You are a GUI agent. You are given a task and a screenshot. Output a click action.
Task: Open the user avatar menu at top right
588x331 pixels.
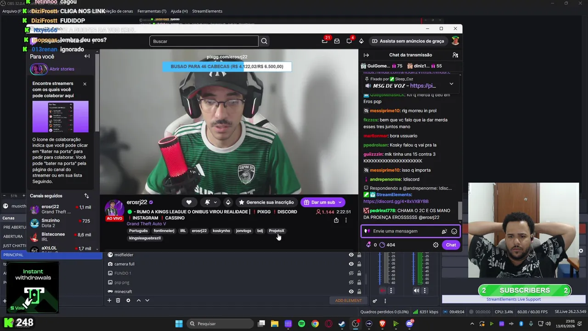455,41
